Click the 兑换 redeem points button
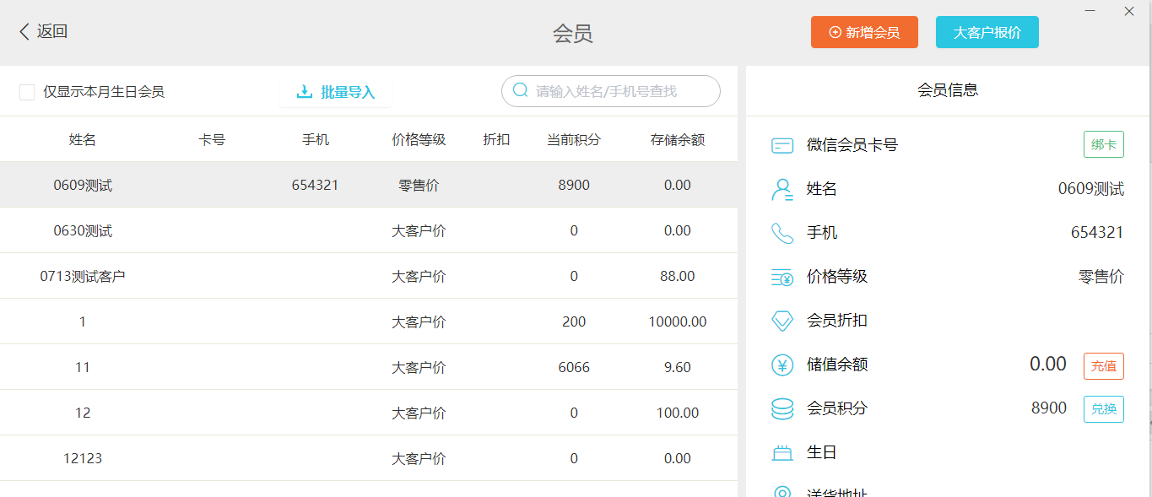 [x=1103, y=409]
